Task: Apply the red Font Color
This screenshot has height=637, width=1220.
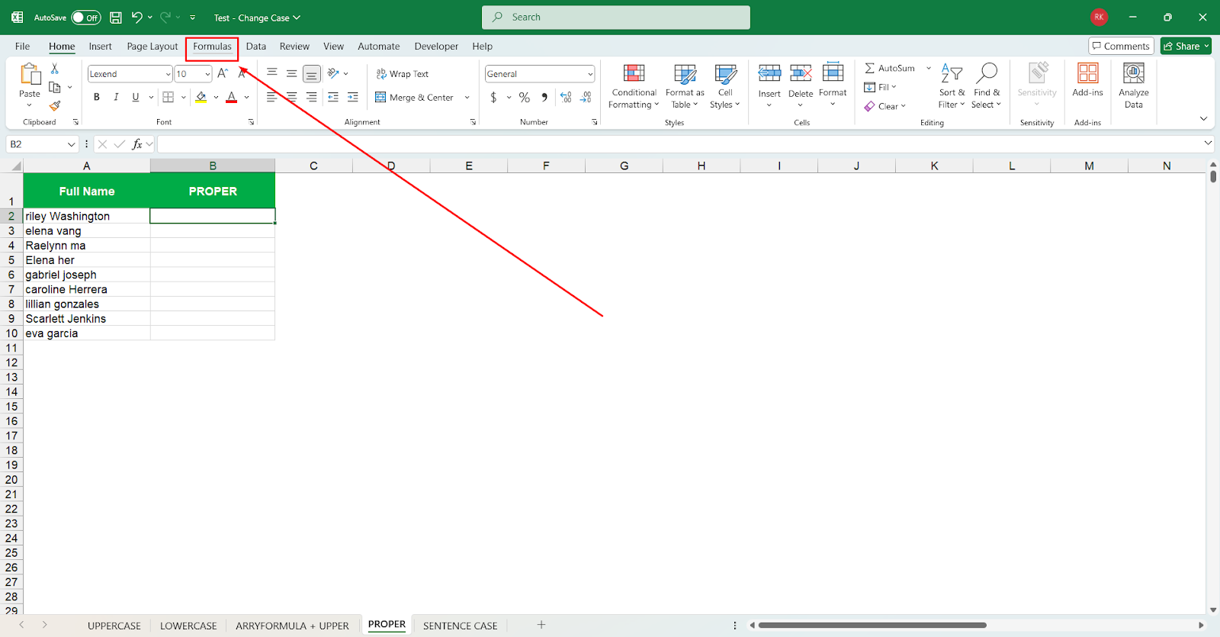Action: pyautogui.click(x=232, y=97)
